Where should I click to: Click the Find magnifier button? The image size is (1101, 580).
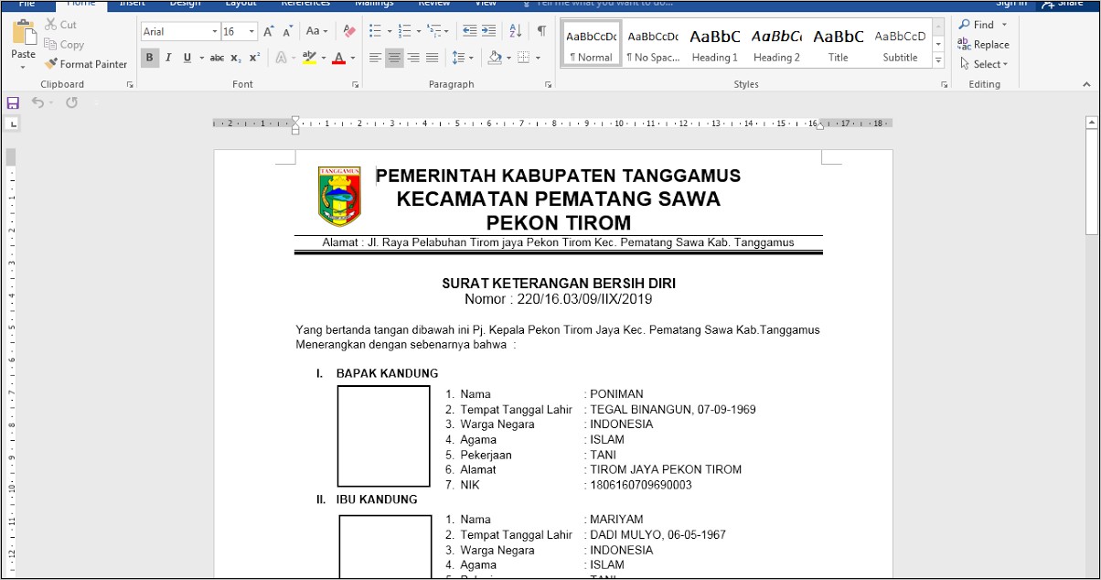976,25
